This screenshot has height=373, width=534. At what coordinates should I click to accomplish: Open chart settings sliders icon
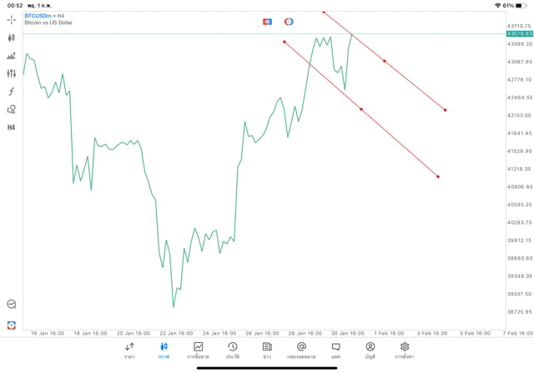coord(12,73)
